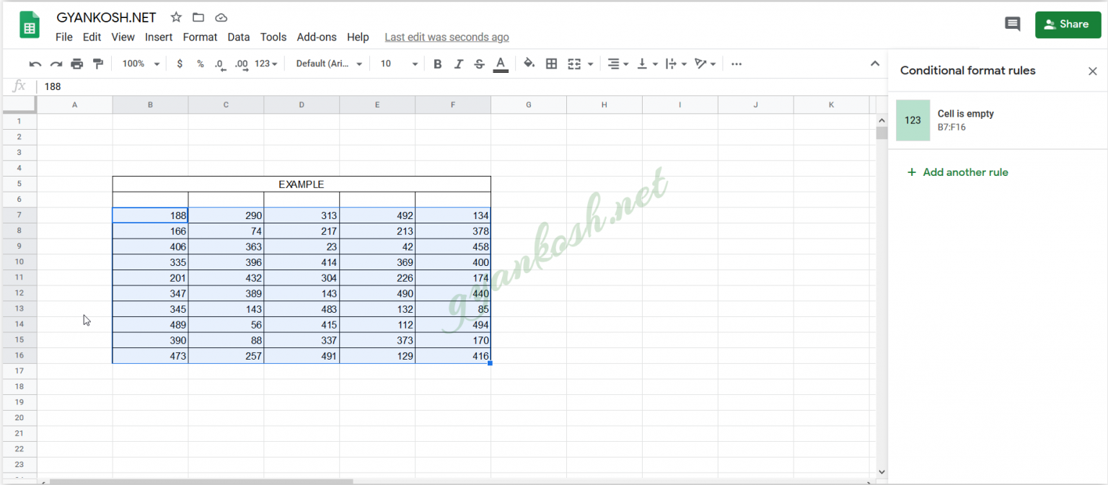Toggle strikethrough formatting

point(479,63)
